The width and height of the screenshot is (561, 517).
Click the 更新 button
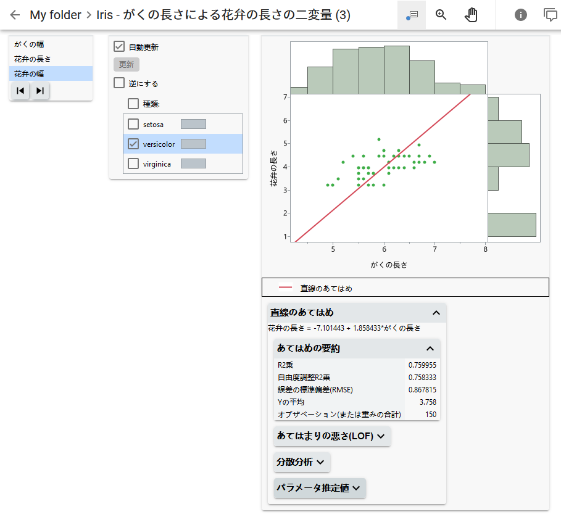(x=127, y=65)
